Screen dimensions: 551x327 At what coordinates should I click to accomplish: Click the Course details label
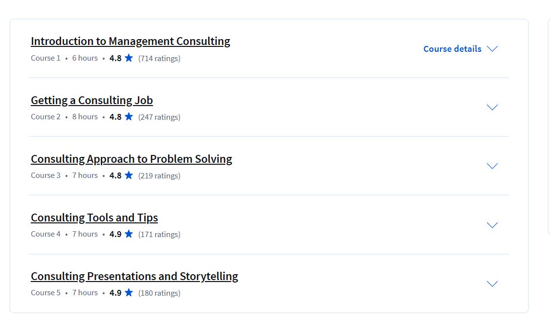452,49
